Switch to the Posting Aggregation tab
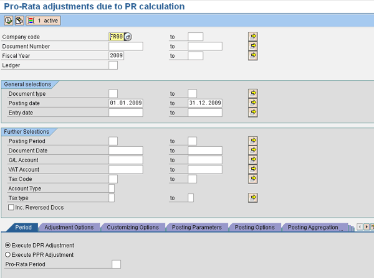The height and width of the screenshot is (278, 374). point(314,227)
